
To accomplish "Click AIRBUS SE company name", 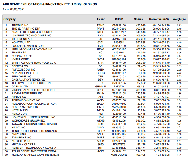I will pyautogui.click(x=19, y=97).
